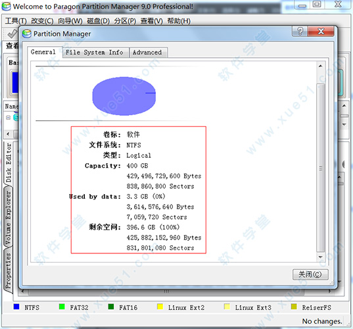Click the ReiserFS olive legend swatch
353x329 pixels.
click(294, 307)
